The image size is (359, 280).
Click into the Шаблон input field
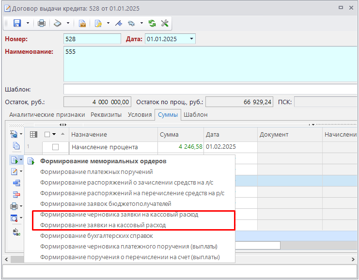click(211, 89)
